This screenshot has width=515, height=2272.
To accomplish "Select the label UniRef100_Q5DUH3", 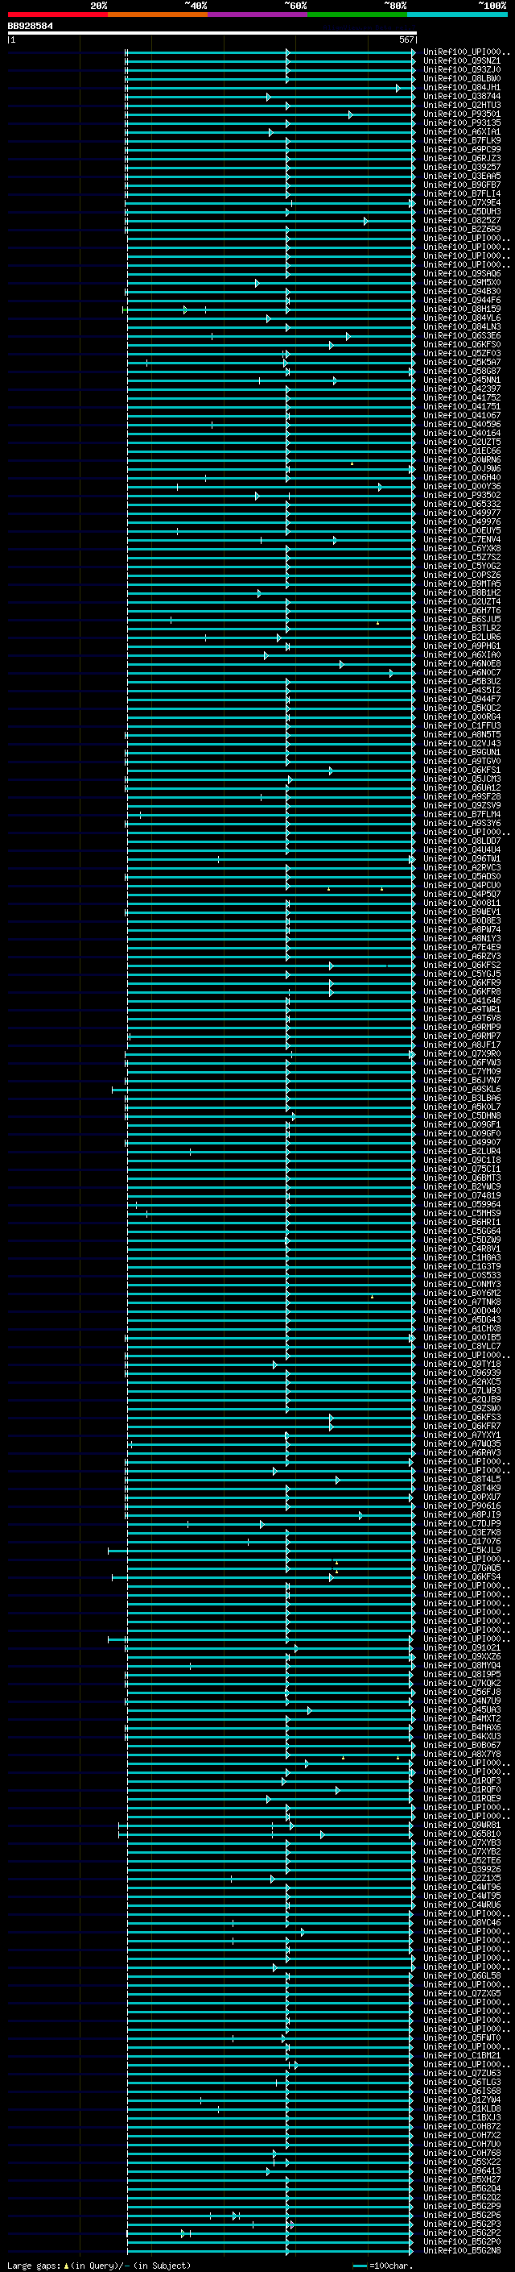I will (x=462, y=212).
